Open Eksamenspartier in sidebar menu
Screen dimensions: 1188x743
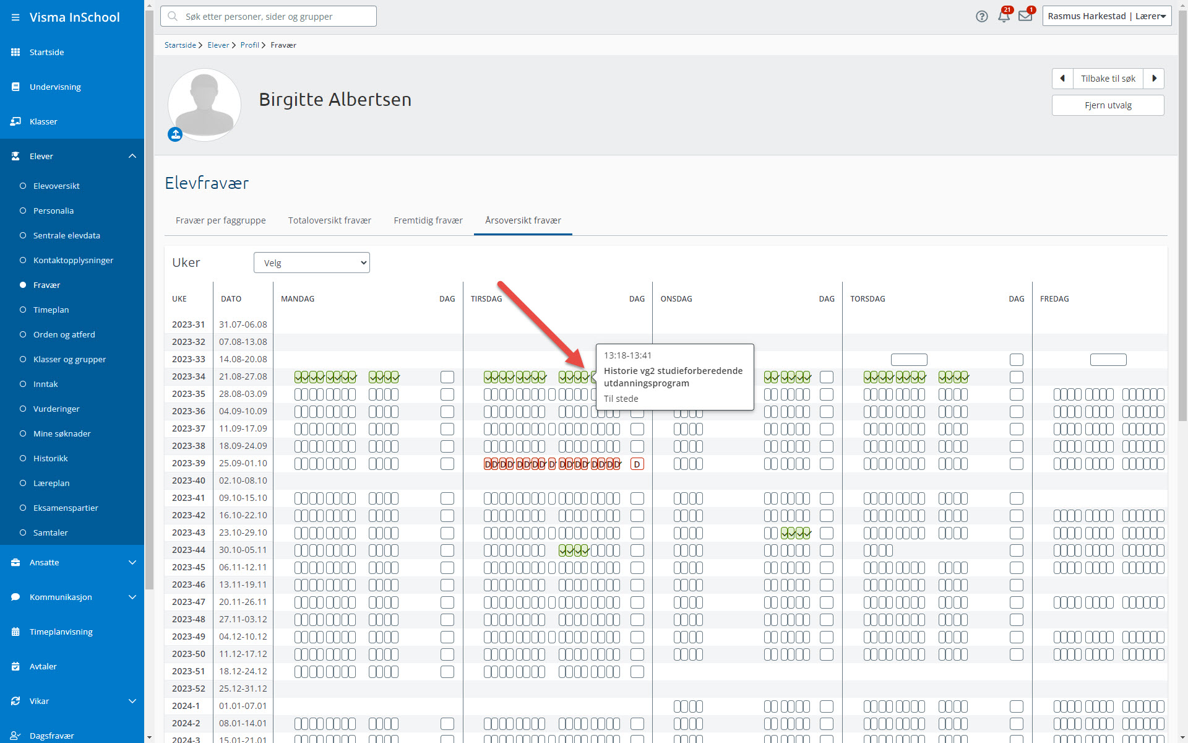[66, 508]
